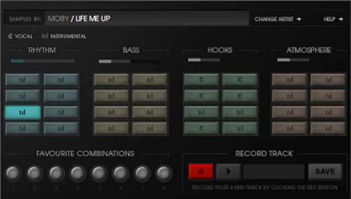Select favourite combination knob 7

tap(143, 173)
